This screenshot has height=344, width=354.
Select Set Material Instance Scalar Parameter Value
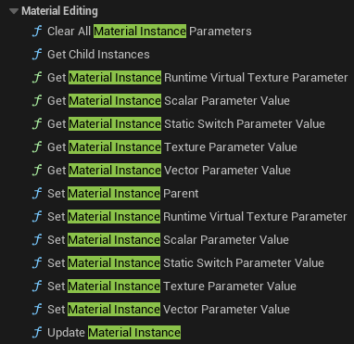[x=168, y=240]
